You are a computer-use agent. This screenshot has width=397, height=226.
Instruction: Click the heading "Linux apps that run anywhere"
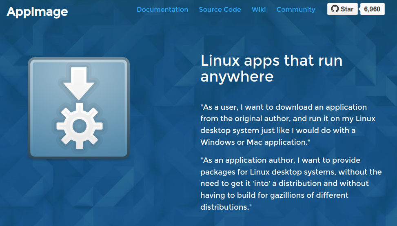271,69
